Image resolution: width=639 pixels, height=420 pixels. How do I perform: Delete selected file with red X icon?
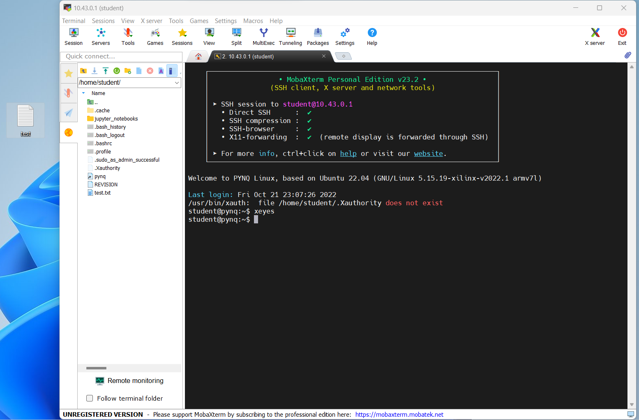click(150, 71)
